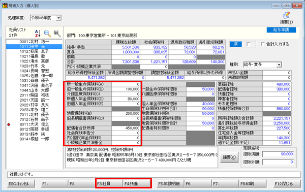
Task: Click the second magnifier (search next) icon
Action: click(x=57, y=34)
